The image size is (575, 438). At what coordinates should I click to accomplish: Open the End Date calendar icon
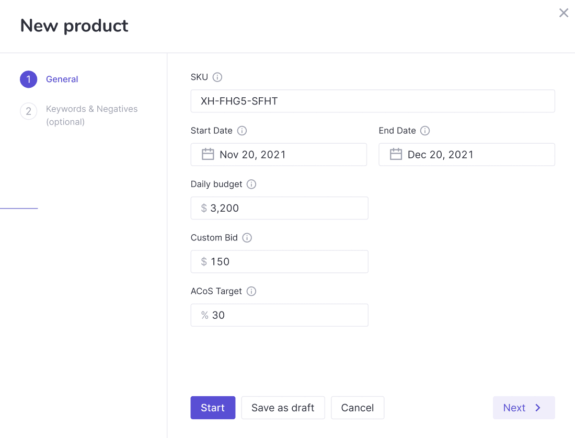point(396,154)
